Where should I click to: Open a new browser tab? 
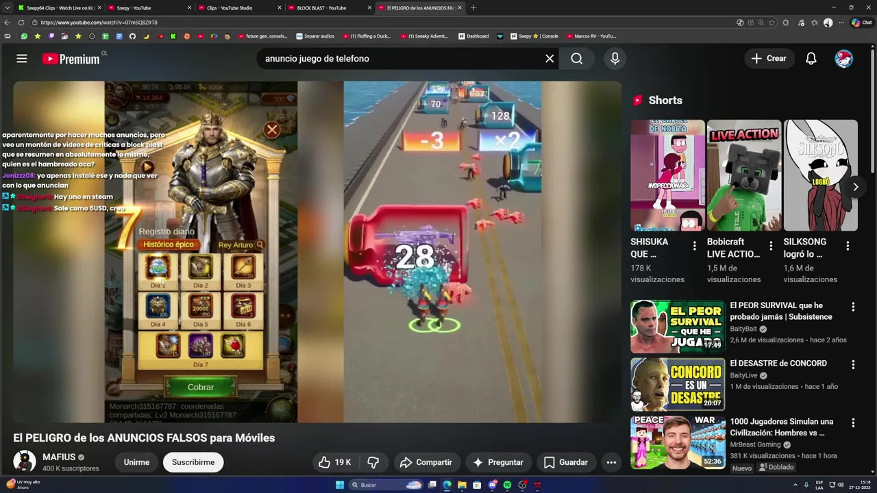point(473,8)
